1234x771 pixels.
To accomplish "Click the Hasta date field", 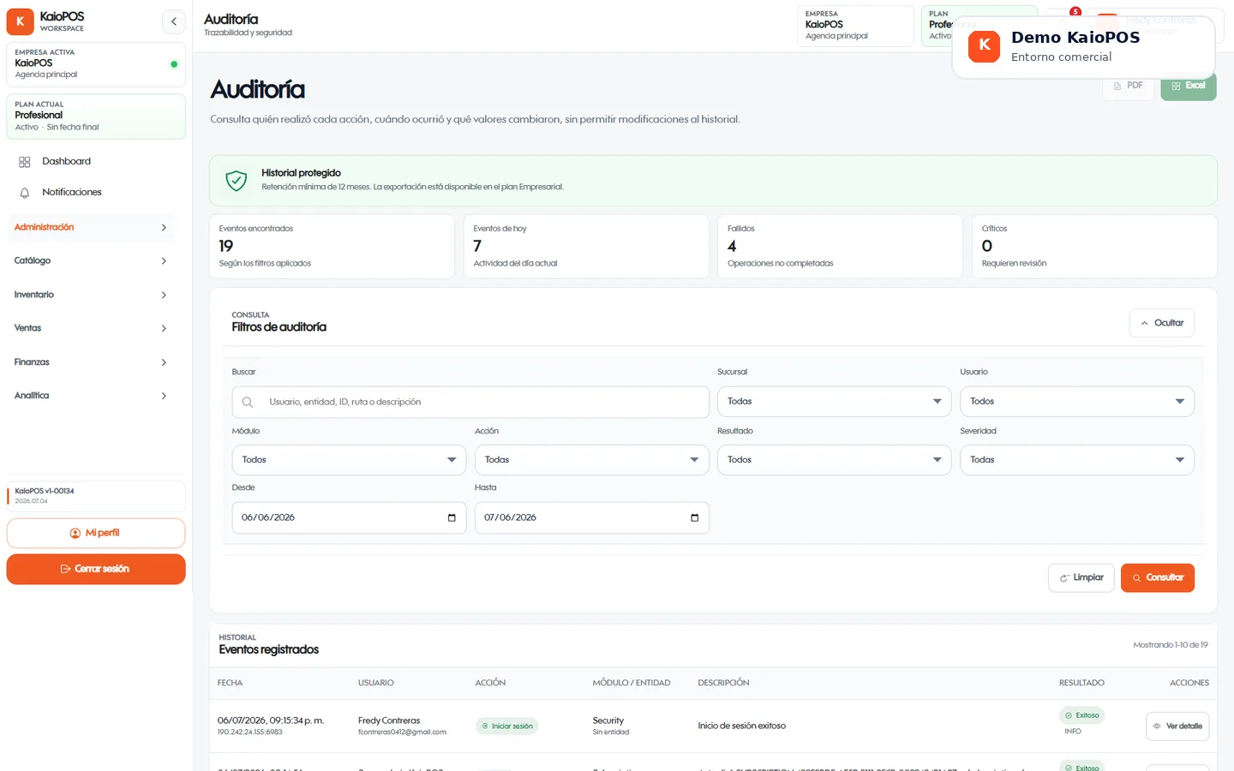I will 591,517.
